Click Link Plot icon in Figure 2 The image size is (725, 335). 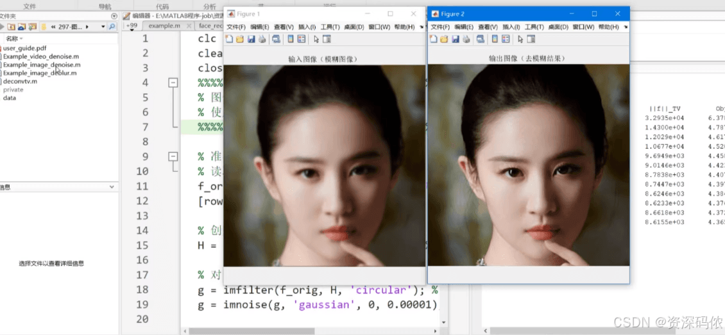(x=481, y=39)
